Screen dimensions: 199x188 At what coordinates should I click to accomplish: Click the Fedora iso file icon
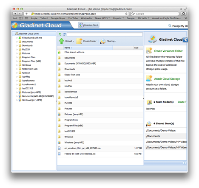[59, 154]
